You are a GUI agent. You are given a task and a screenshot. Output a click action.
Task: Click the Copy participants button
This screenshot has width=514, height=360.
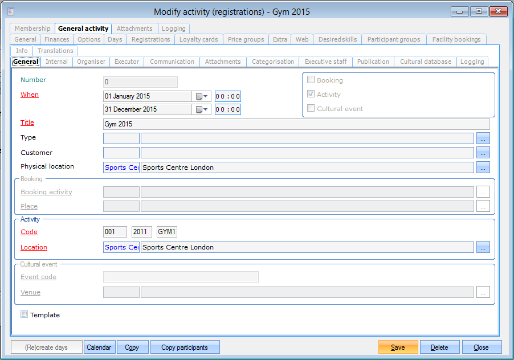tap(185, 347)
